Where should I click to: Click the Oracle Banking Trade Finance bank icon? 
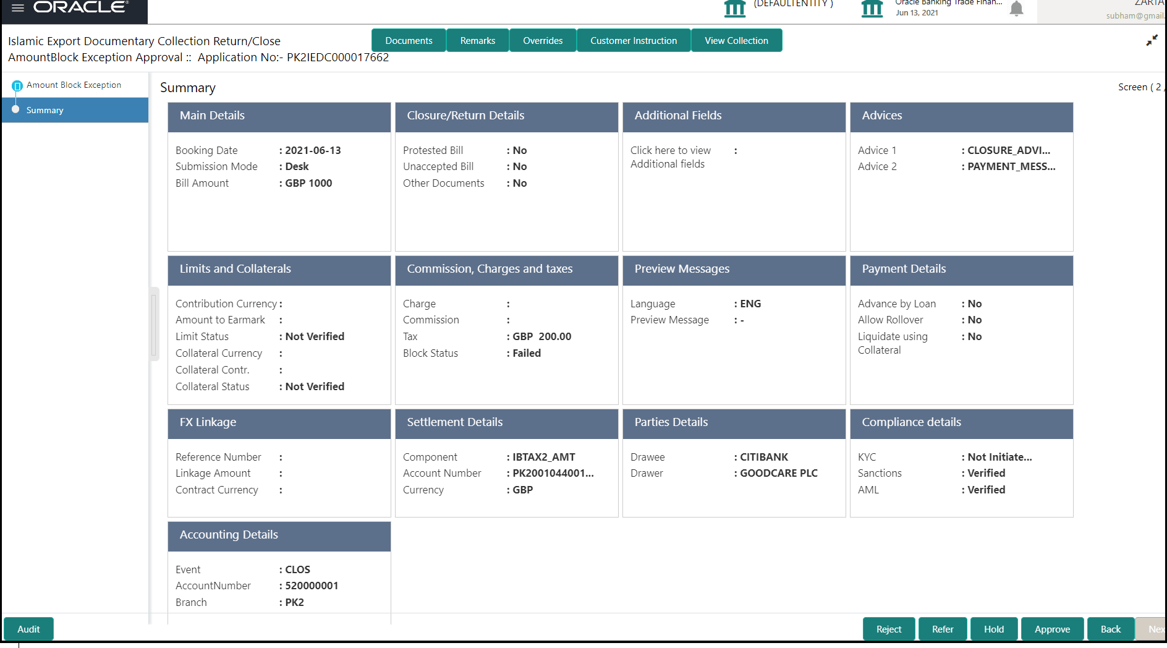pyautogui.click(x=872, y=8)
